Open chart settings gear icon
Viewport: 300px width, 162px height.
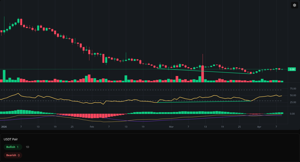click(x=294, y=5)
